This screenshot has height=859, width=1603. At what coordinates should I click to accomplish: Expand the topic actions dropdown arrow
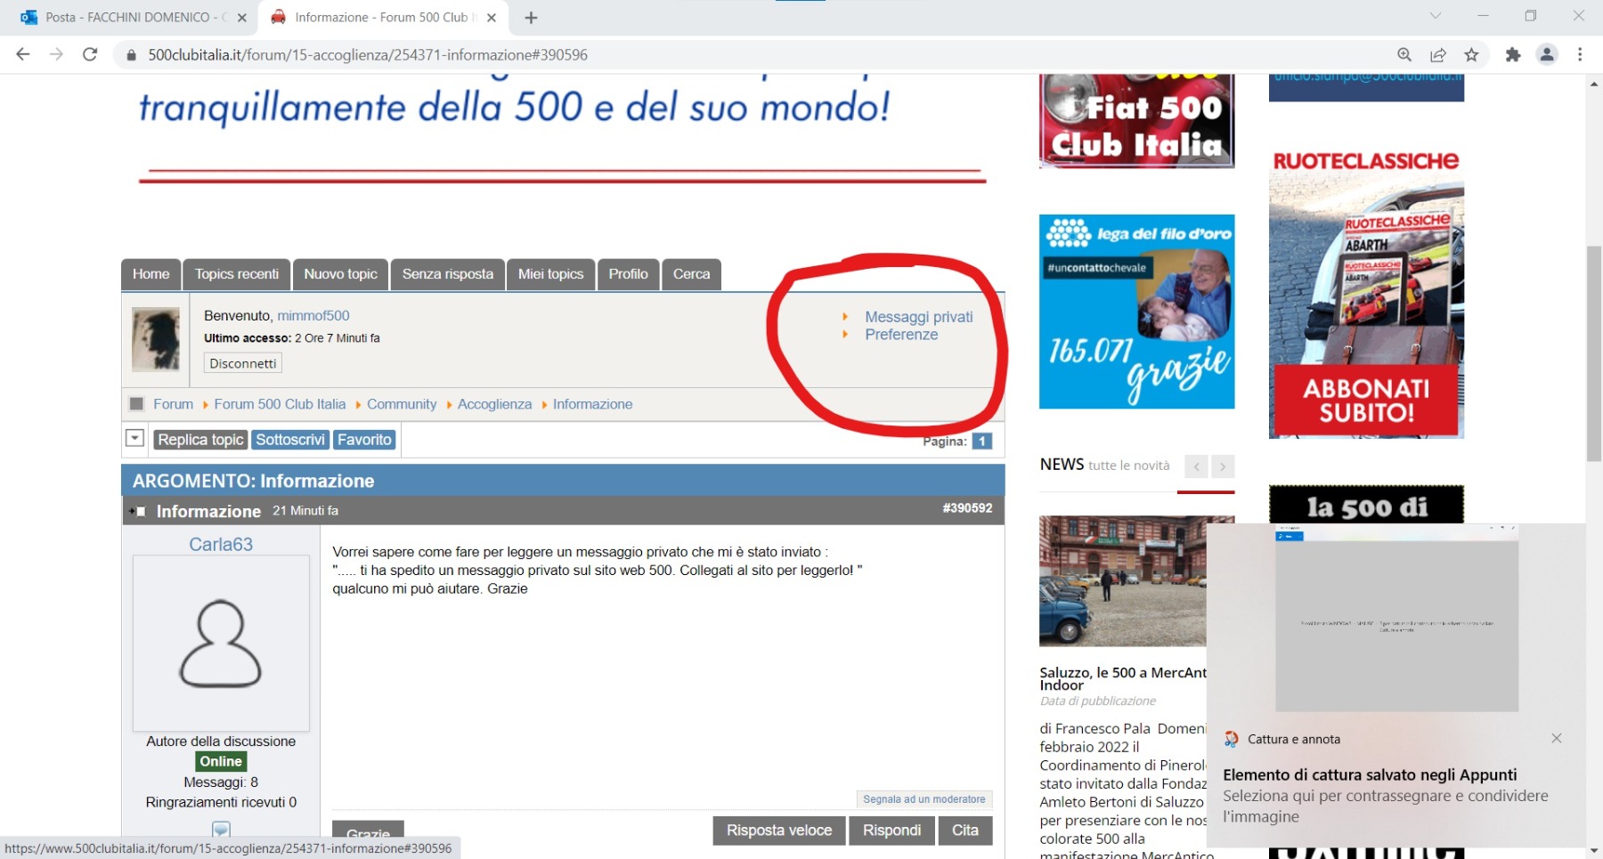pyautogui.click(x=134, y=438)
